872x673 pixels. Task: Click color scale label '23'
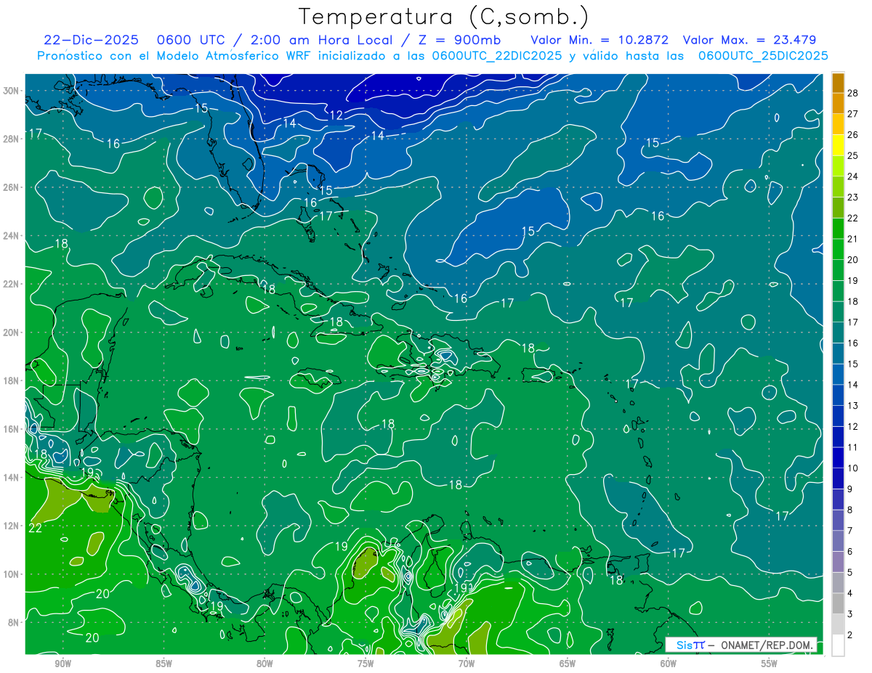pyautogui.click(x=852, y=197)
